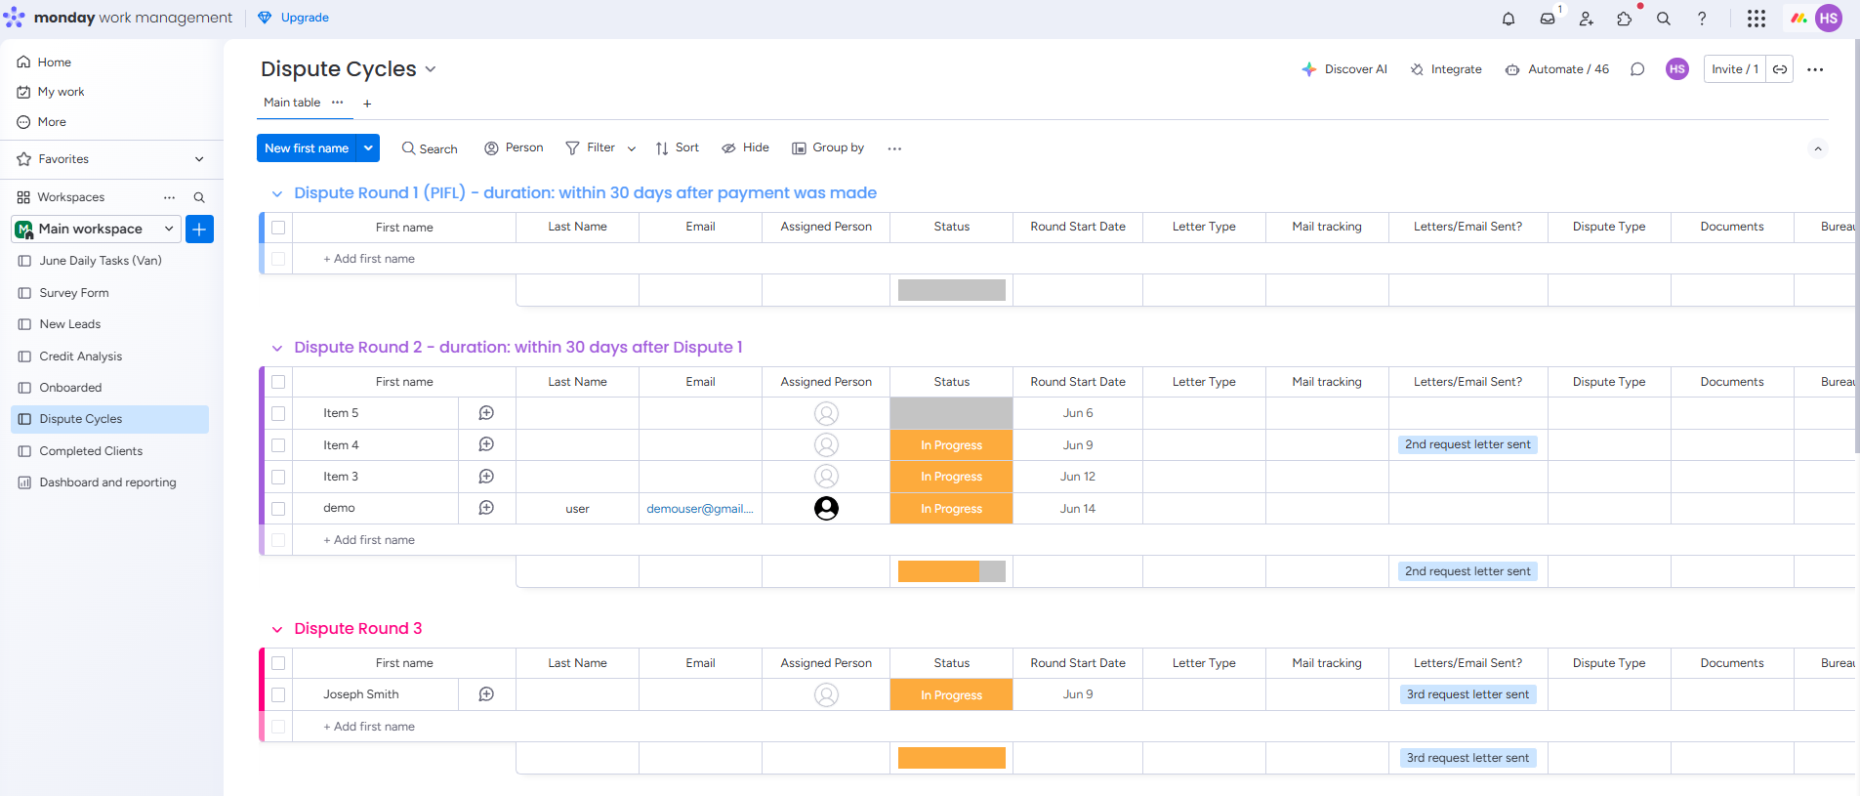Expand the New first name button arrow
The image size is (1860, 796).
pos(368,148)
